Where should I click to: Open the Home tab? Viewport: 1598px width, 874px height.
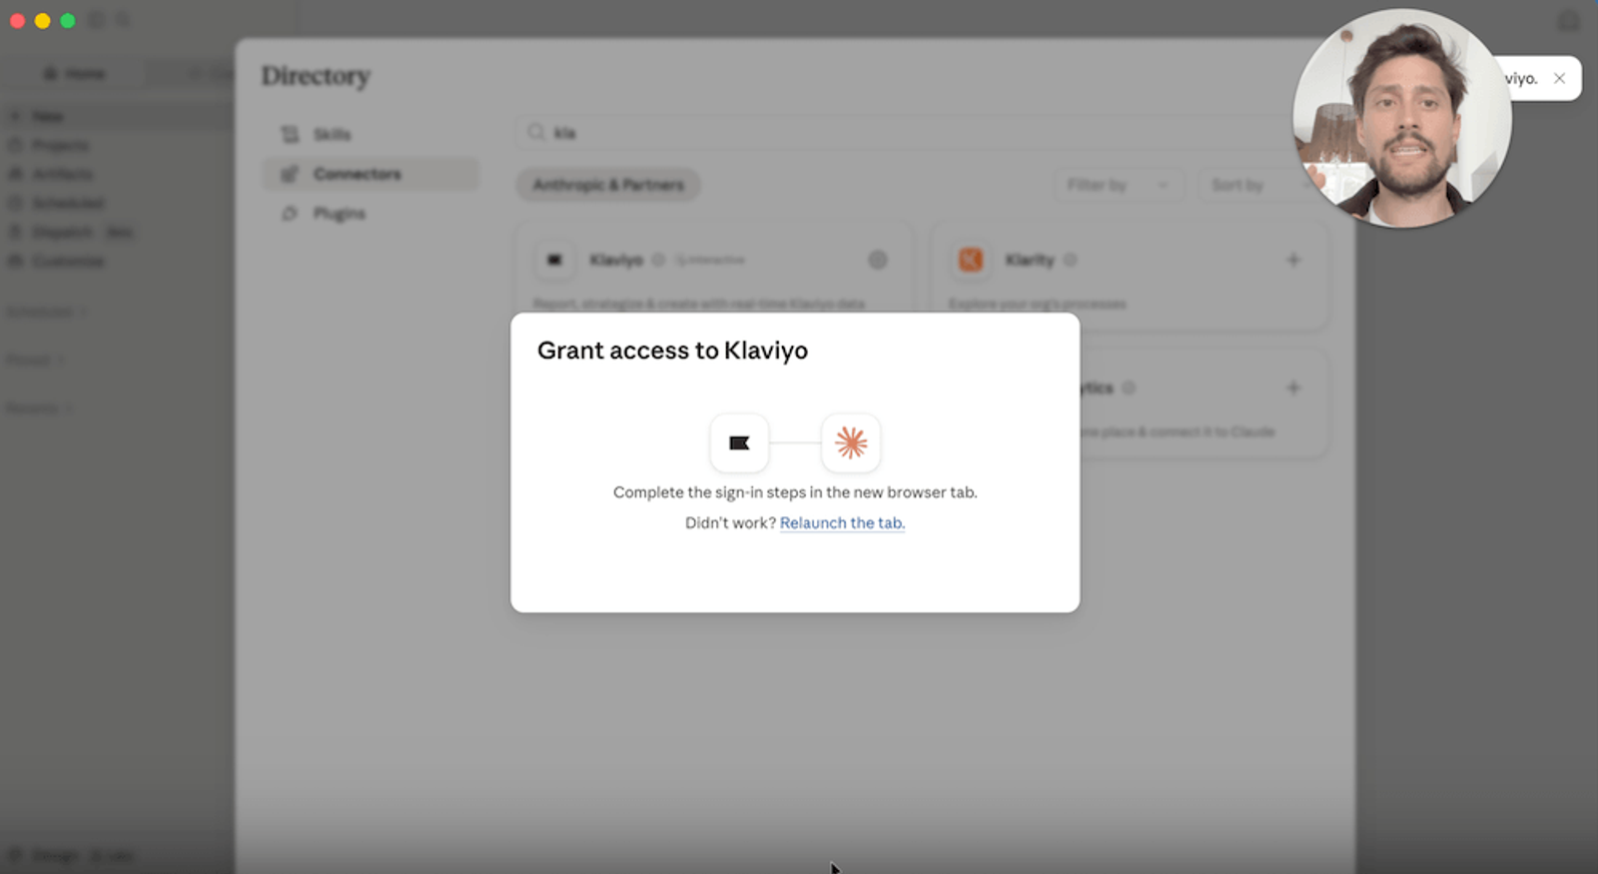click(x=75, y=73)
